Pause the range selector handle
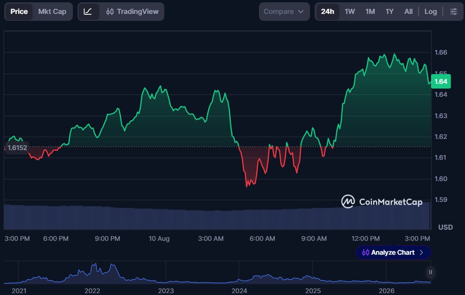Image resolution: width=465 pixels, height=295 pixels. click(x=430, y=272)
